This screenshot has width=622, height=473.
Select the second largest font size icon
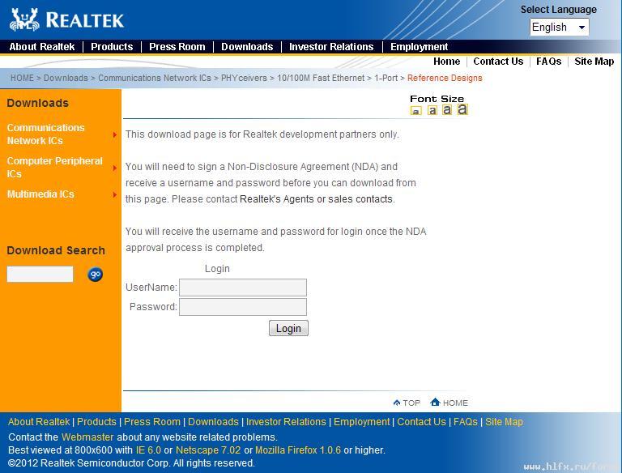(447, 109)
